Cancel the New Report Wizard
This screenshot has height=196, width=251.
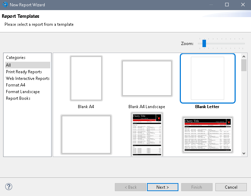(x=231, y=187)
